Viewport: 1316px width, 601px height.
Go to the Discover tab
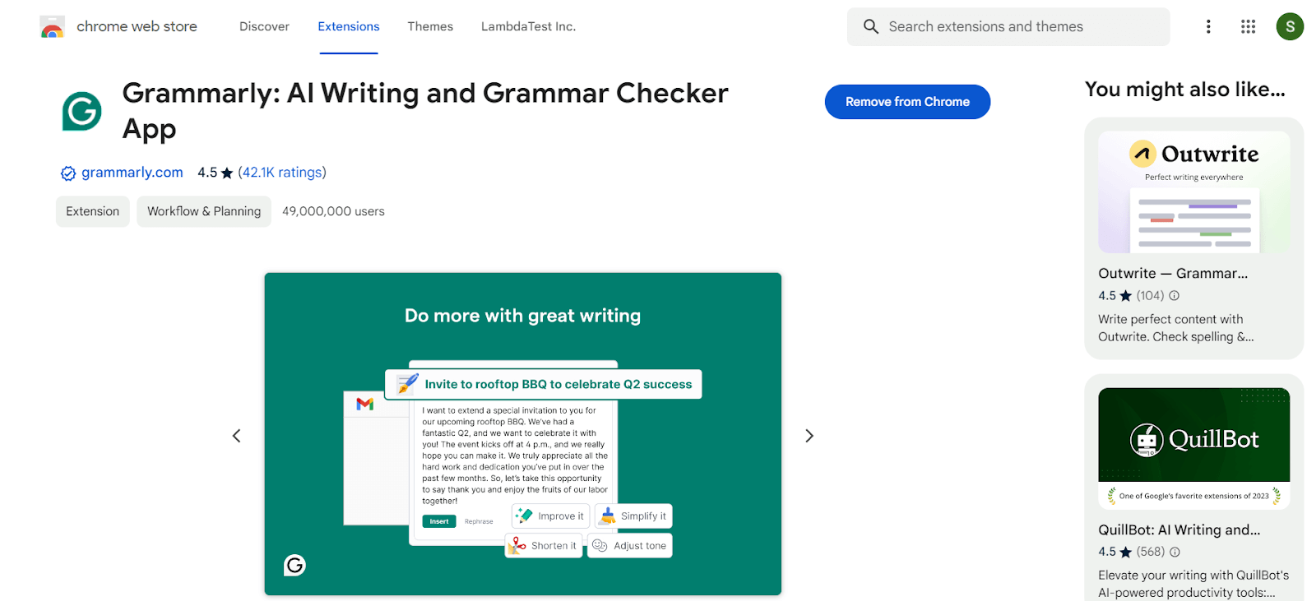tap(264, 26)
